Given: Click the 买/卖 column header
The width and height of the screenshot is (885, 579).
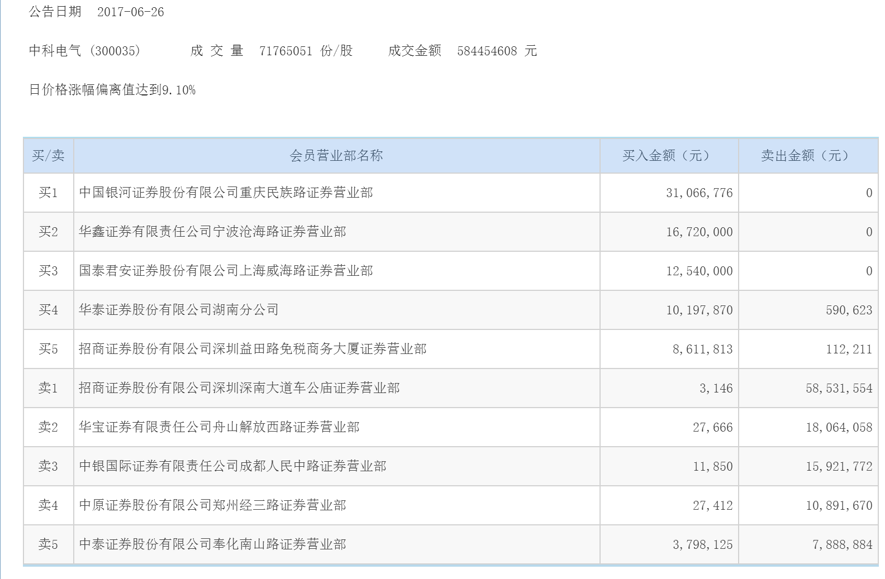Looking at the screenshot, I should [48, 156].
